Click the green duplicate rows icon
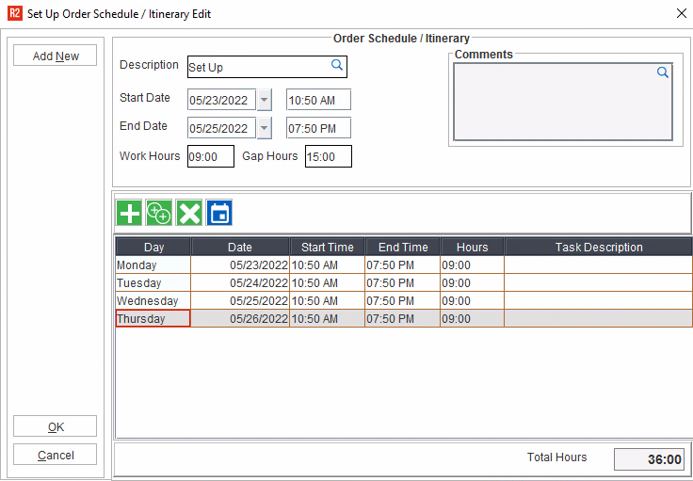The width and height of the screenshot is (693, 481). click(159, 213)
